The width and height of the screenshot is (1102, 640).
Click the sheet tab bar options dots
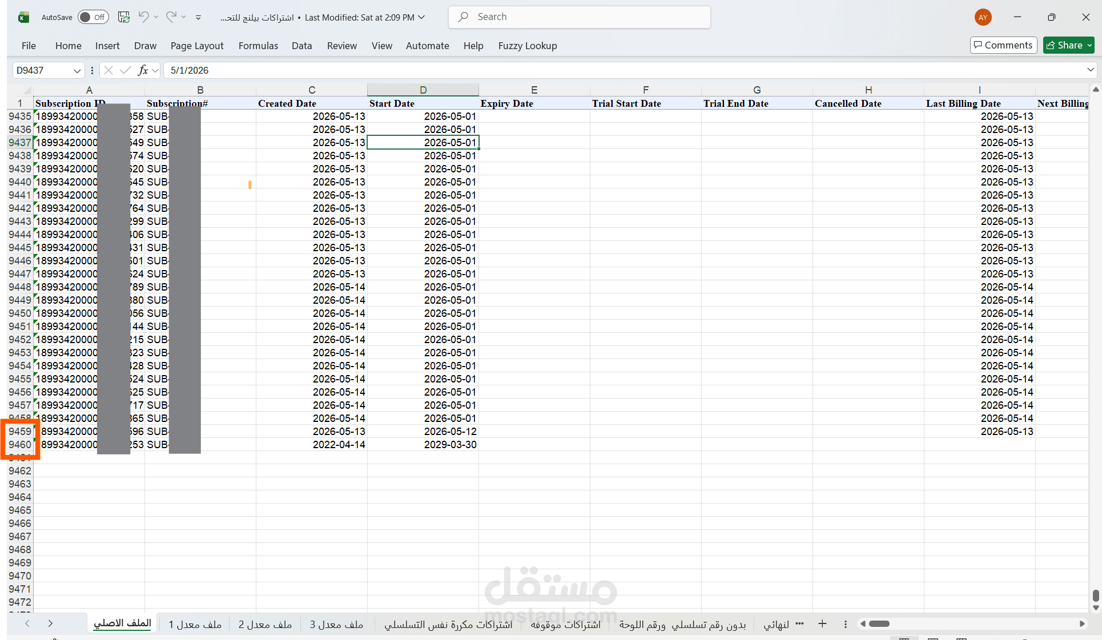[x=846, y=624]
